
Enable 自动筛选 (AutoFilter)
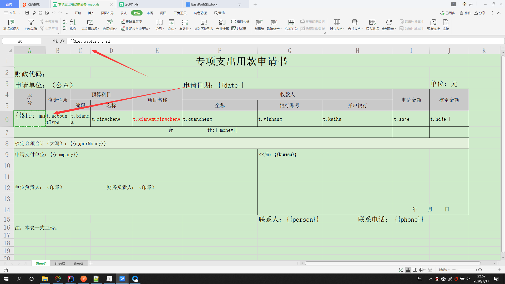click(31, 25)
